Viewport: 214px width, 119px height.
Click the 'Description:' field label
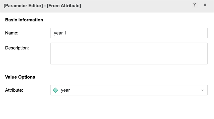point(17,48)
